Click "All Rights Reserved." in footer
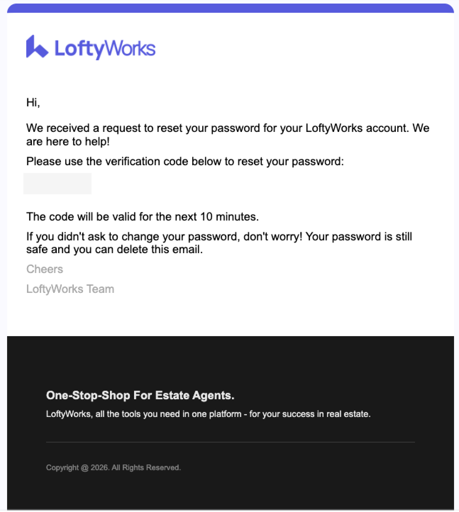 tap(146, 468)
